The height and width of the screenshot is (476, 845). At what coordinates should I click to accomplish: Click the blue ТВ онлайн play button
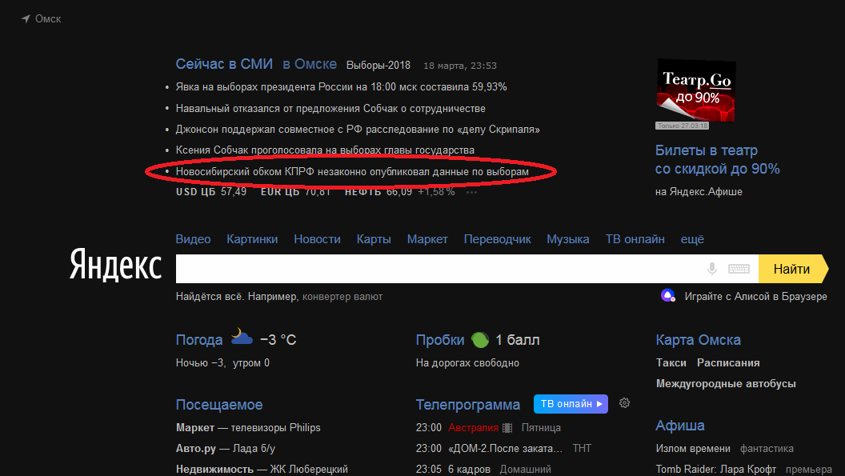tap(571, 404)
